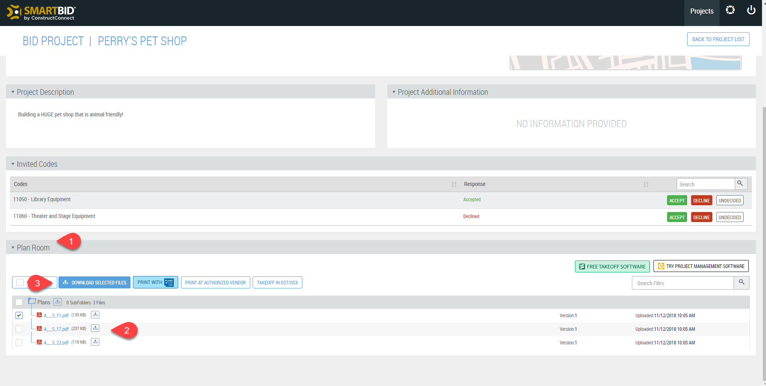Focus the invited codes Search field
Viewport: 766px width, 386px height.
(x=706, y=184)
